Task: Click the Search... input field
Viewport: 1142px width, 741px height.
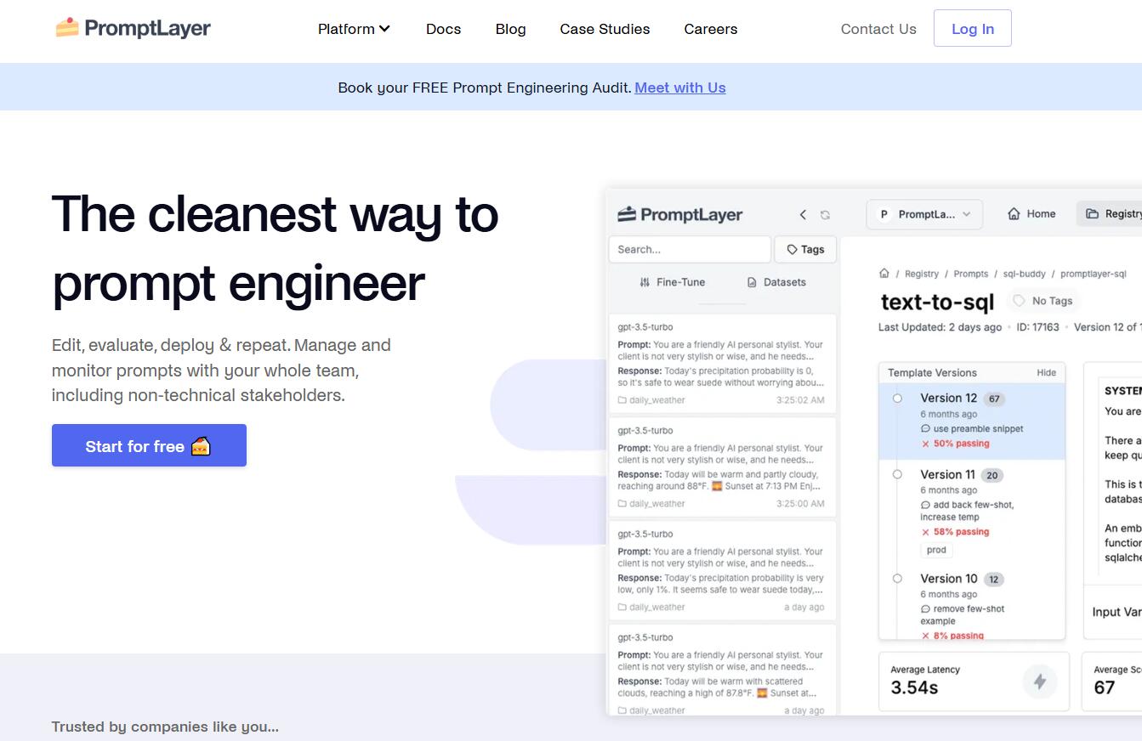Action: point(690,249)
